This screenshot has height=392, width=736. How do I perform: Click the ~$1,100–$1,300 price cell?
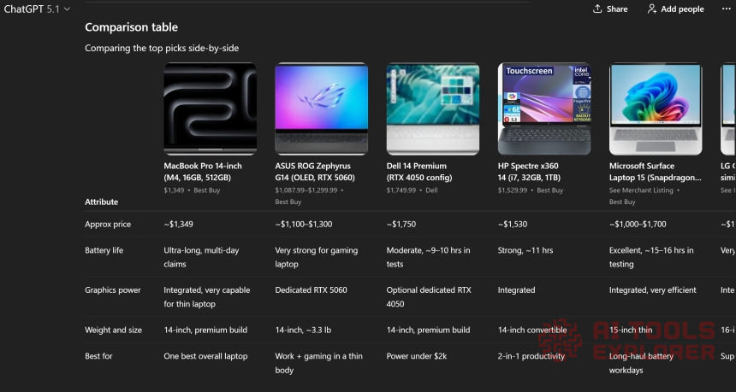[304, 225]
